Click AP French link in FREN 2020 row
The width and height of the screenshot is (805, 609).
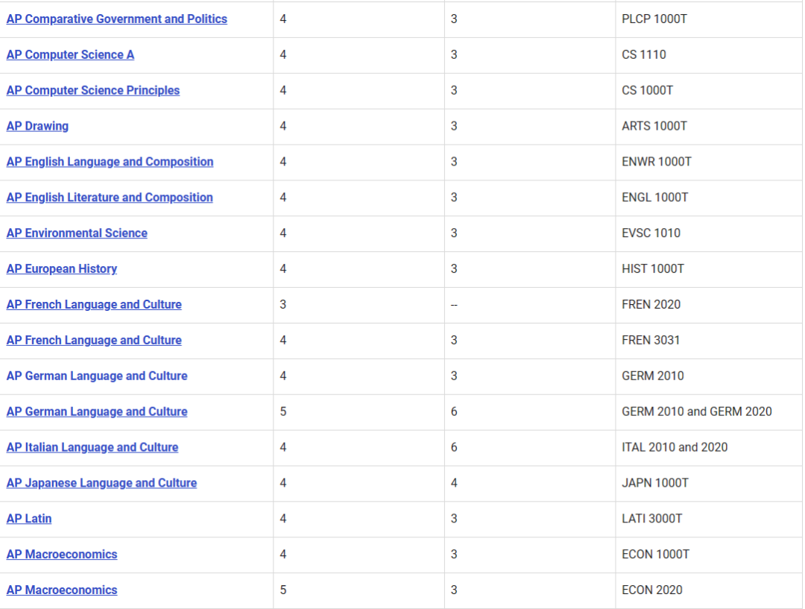(x=94, y=305)
